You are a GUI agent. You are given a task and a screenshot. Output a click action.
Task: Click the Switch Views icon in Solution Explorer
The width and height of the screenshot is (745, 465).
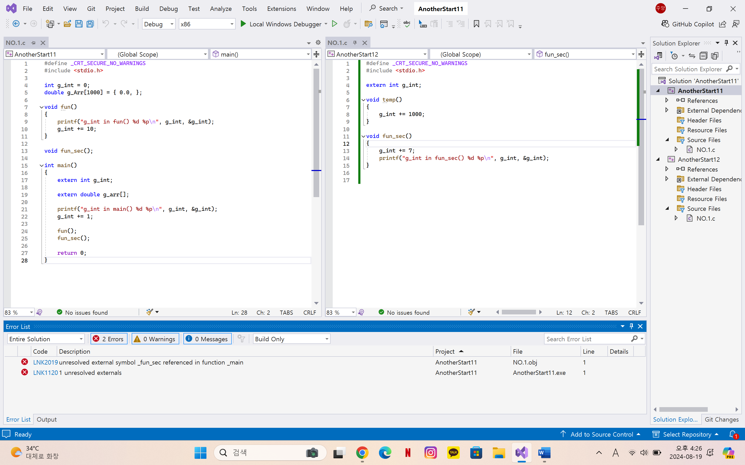[658, 56]
